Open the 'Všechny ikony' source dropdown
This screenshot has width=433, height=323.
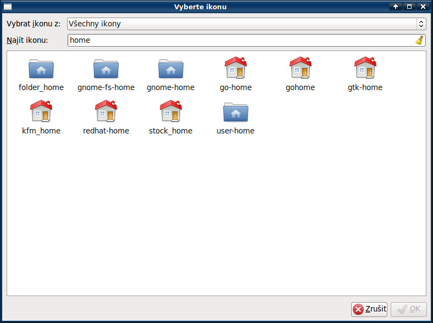pyautogui.click(x=246, y=24)
